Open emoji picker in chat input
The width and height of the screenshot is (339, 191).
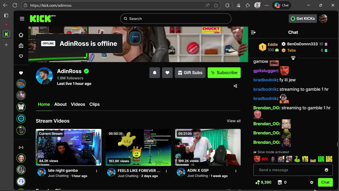tap(326, 170)
